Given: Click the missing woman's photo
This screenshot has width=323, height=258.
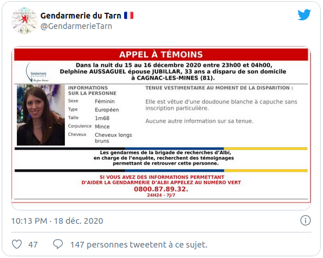Looking at the screenshot, I should click(x=41, y=115).
